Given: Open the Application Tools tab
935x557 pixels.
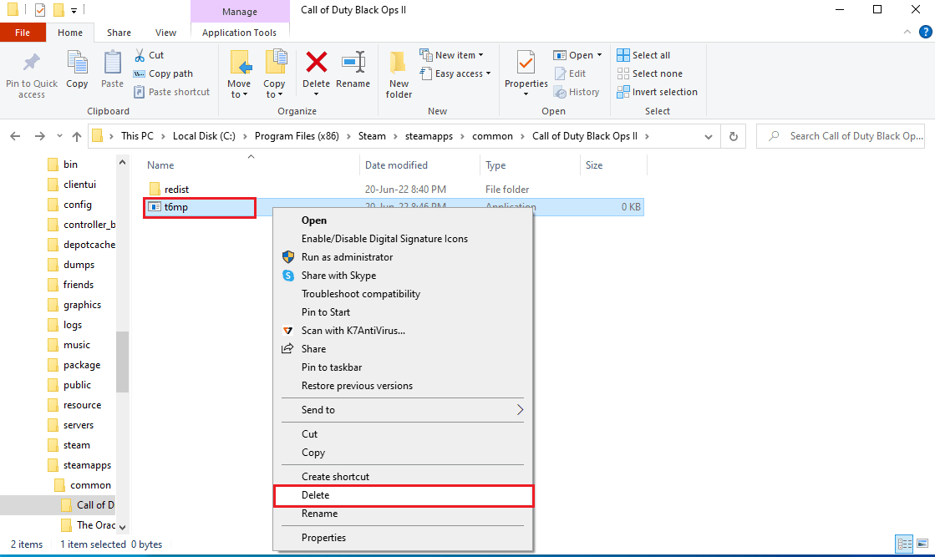Looking at the screenshot, I should click(x=239, y=33).
